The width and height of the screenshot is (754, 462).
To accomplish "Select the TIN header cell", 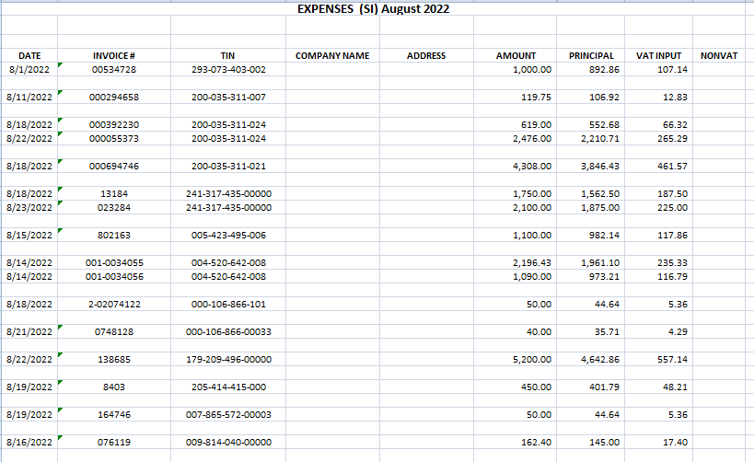I will 228,55.
